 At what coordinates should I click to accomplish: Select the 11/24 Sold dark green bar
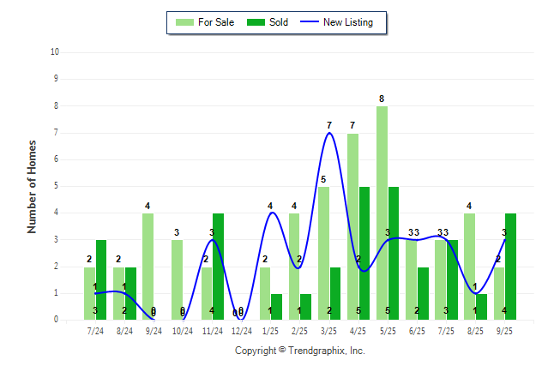tap(218, 267)
